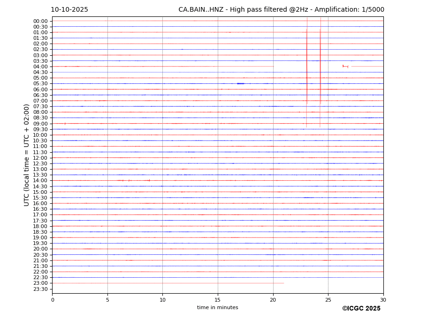Click the blue burst on 05:30 trace
This screenshot has height=326, width=435.
pos(240,83)
